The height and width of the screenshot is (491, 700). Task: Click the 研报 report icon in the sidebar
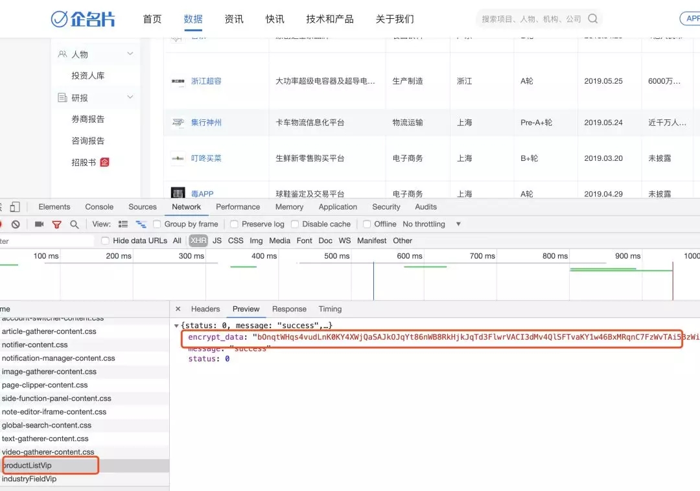point(62,97)
